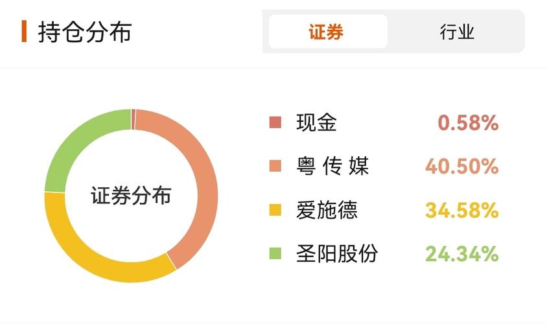Viewport: 547px width, 324px height.
Task: Click the 34.58% percentage value
Action: 461,210
